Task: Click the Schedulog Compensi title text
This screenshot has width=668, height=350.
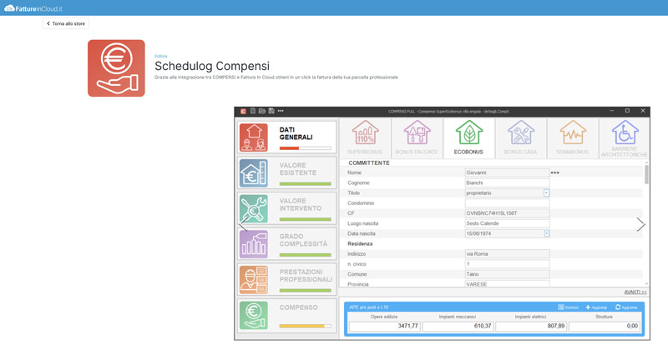Action: tap(212, 66)
